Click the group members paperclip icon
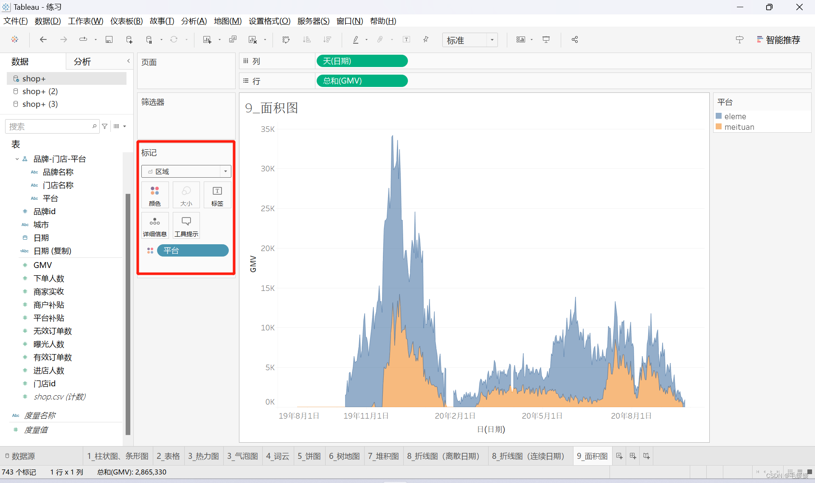Viewport: 815px width, 483px height. click(380, 39)
